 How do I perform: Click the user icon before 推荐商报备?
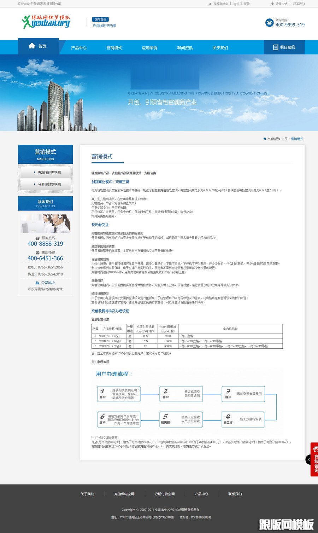click(210, 4)
